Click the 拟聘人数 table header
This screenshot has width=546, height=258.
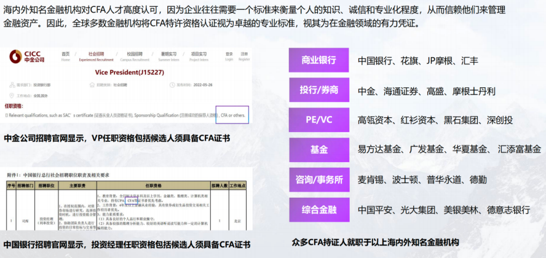coord(219,186)
